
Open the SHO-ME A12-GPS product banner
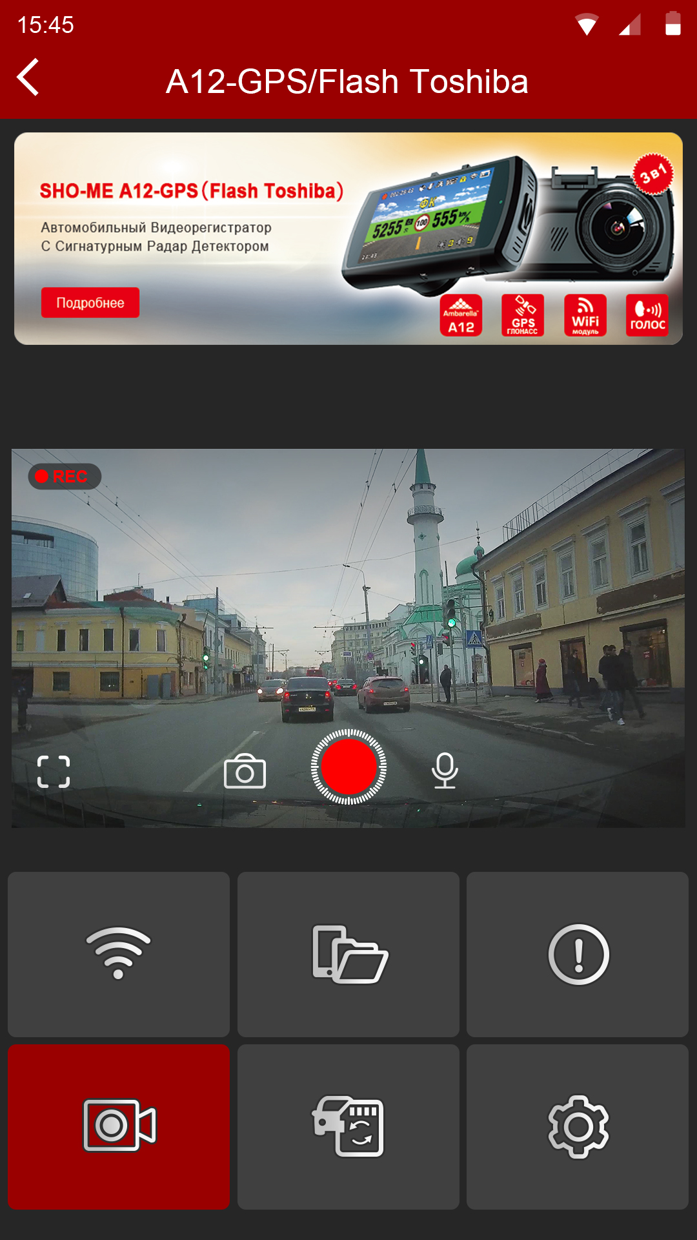[x=348, y=238]
